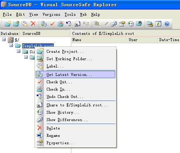Click the SourceSafe title bar application icon
Image resolution: width=180 pixels, height=153 pixels.
point(3,4)
